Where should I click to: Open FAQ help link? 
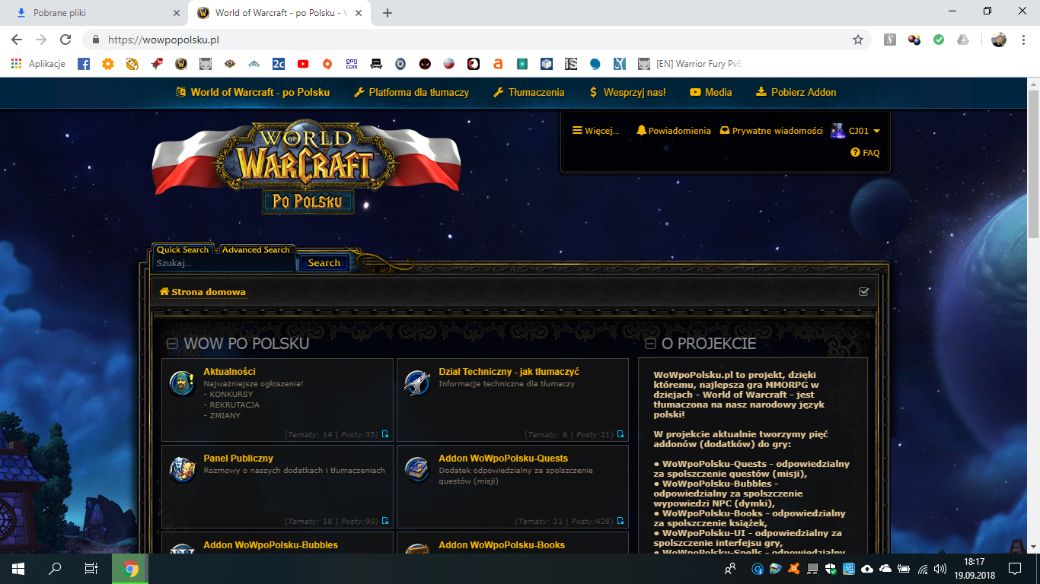[x=865, y=153]
